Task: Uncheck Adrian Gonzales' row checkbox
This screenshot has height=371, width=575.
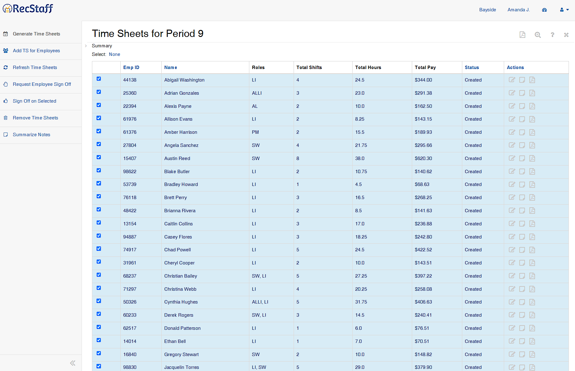Action: pyautogui.click(x=99, y=92)
